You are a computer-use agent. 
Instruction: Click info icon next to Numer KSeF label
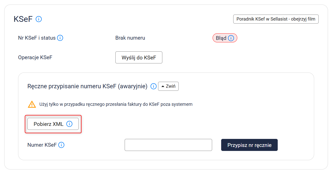(x=61, y=145)
